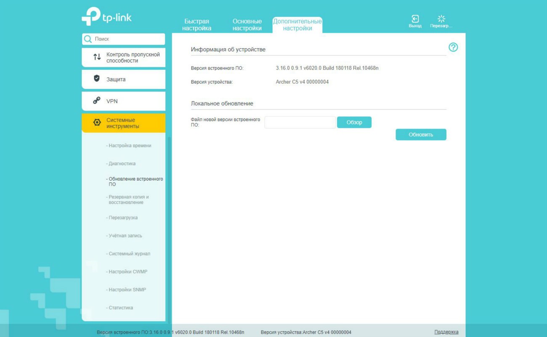Click the Системные инструменты gear icon
Screen dimensions: 547x337
click(x=97, y=123)
